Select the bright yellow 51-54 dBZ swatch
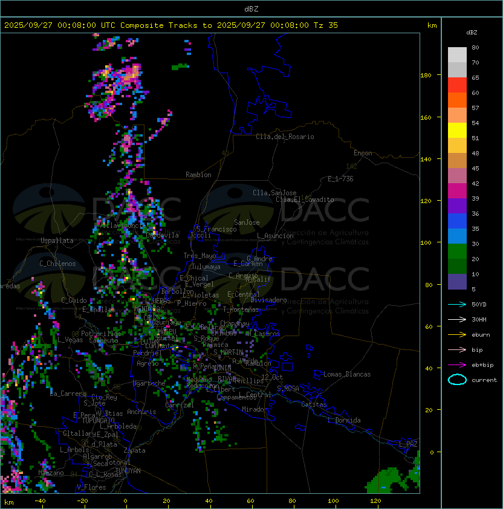Image resolution: width=503 pixels, height=509 pixels. coord(457,130)
